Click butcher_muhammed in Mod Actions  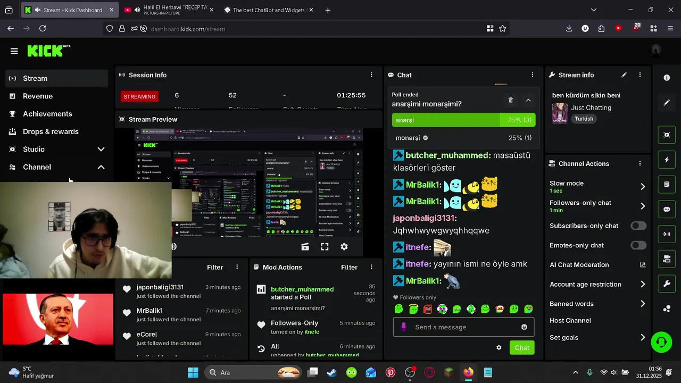click(x=302, y=289)
